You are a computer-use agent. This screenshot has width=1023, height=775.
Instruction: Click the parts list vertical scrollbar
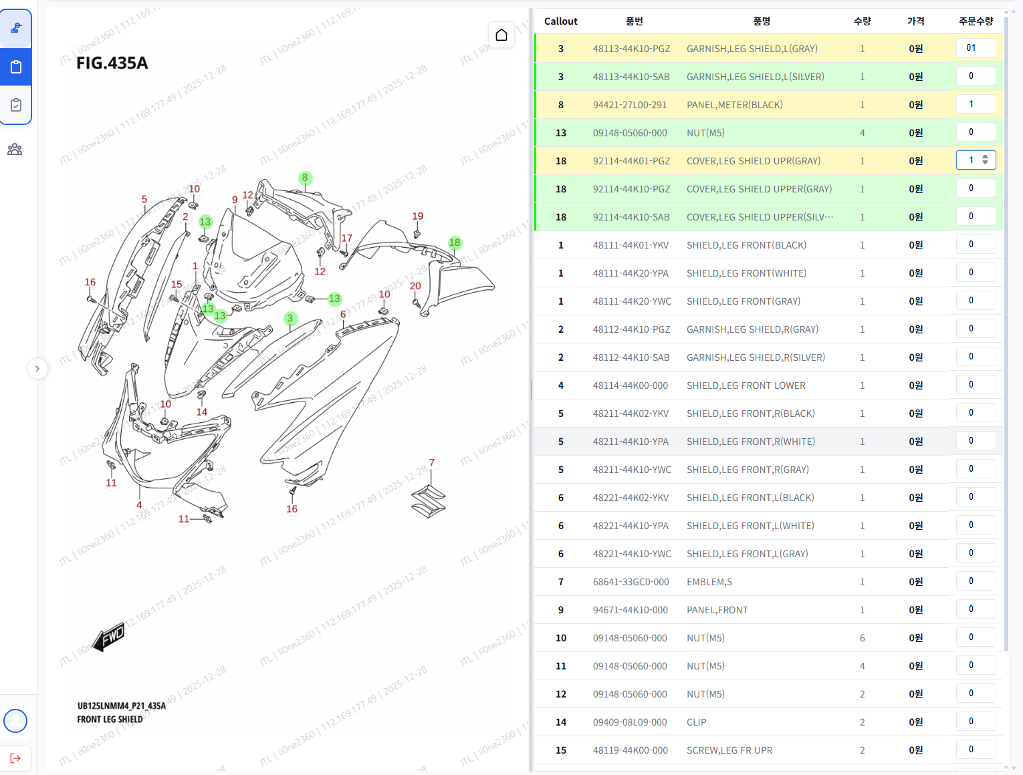(x=1006, y=334)
